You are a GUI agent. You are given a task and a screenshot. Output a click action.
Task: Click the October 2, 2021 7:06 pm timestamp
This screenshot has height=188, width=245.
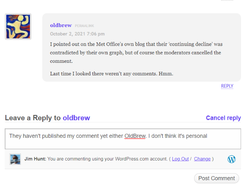[77, 34]
